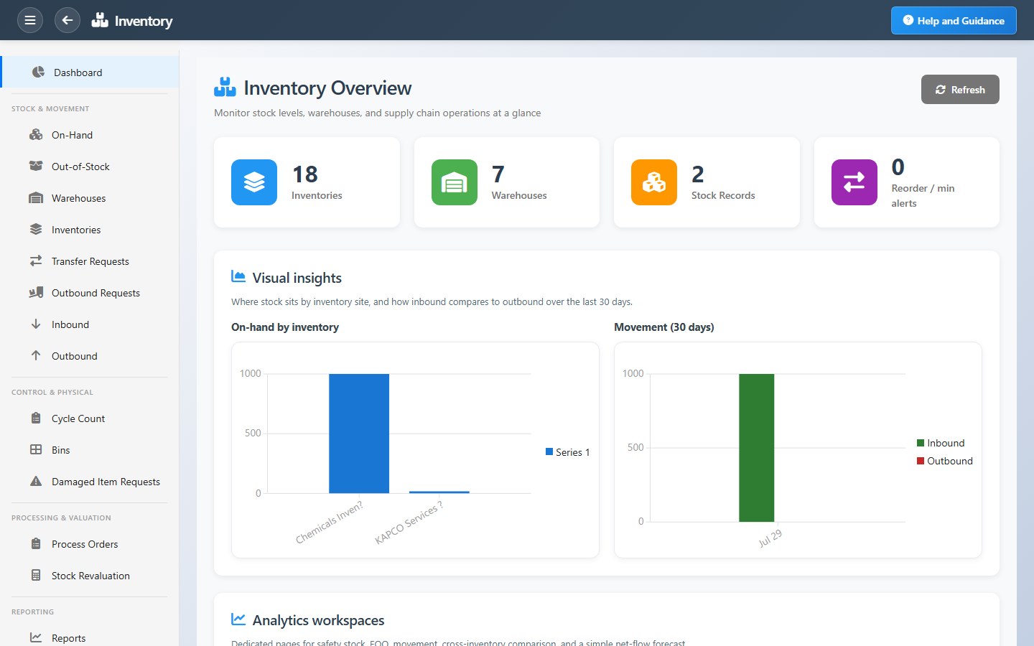This screenshot has width=1034, height=646.
Task: Click the blue Chemicals Inven? bar
Action: click(359, 434)
